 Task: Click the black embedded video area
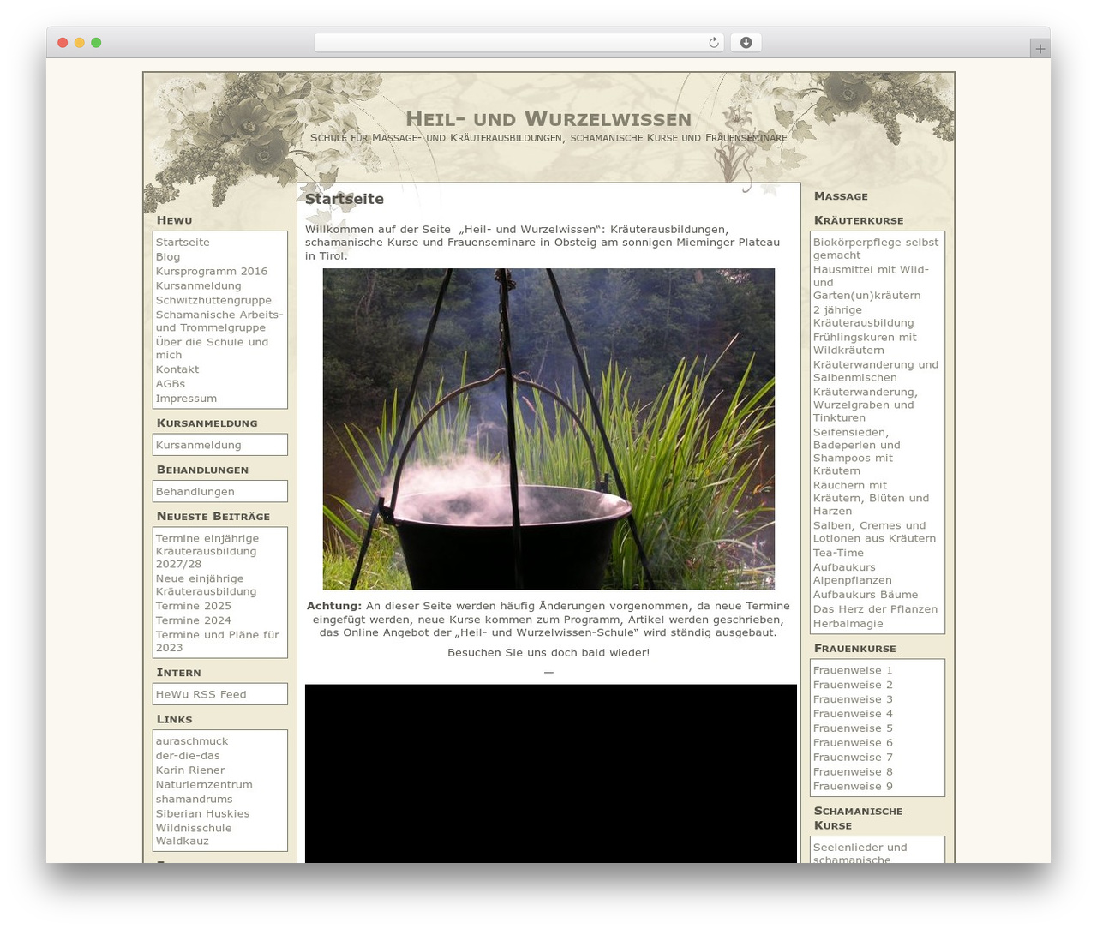[x=551, y=773]
